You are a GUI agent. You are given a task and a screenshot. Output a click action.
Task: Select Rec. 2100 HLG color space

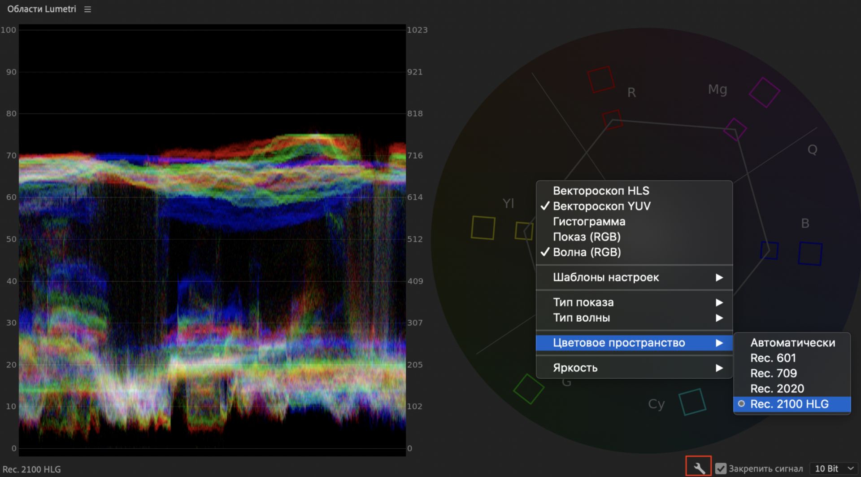pos(789,404)
